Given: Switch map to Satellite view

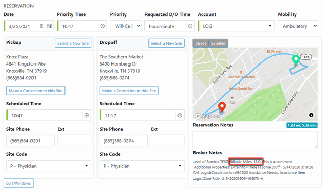Looking at the screenshot, I should (x=218, y=43).
